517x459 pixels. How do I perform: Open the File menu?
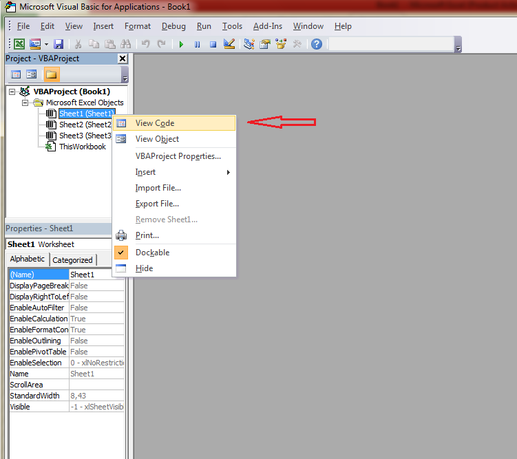pos(23,26)
